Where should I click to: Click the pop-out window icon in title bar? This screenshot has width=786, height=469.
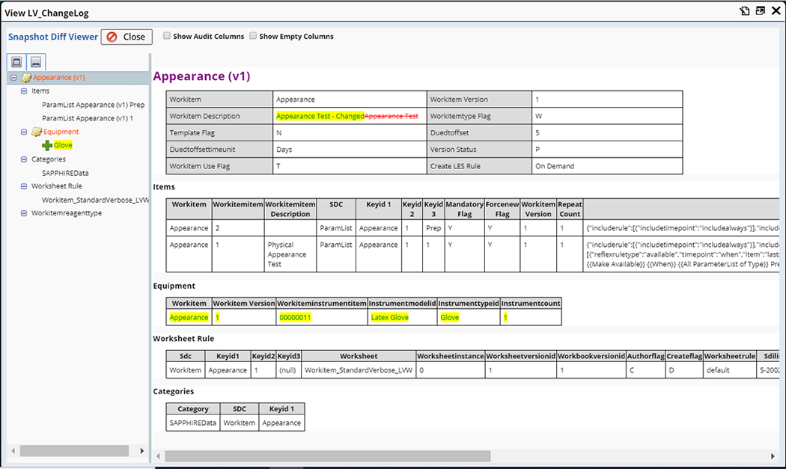point(761,10)
